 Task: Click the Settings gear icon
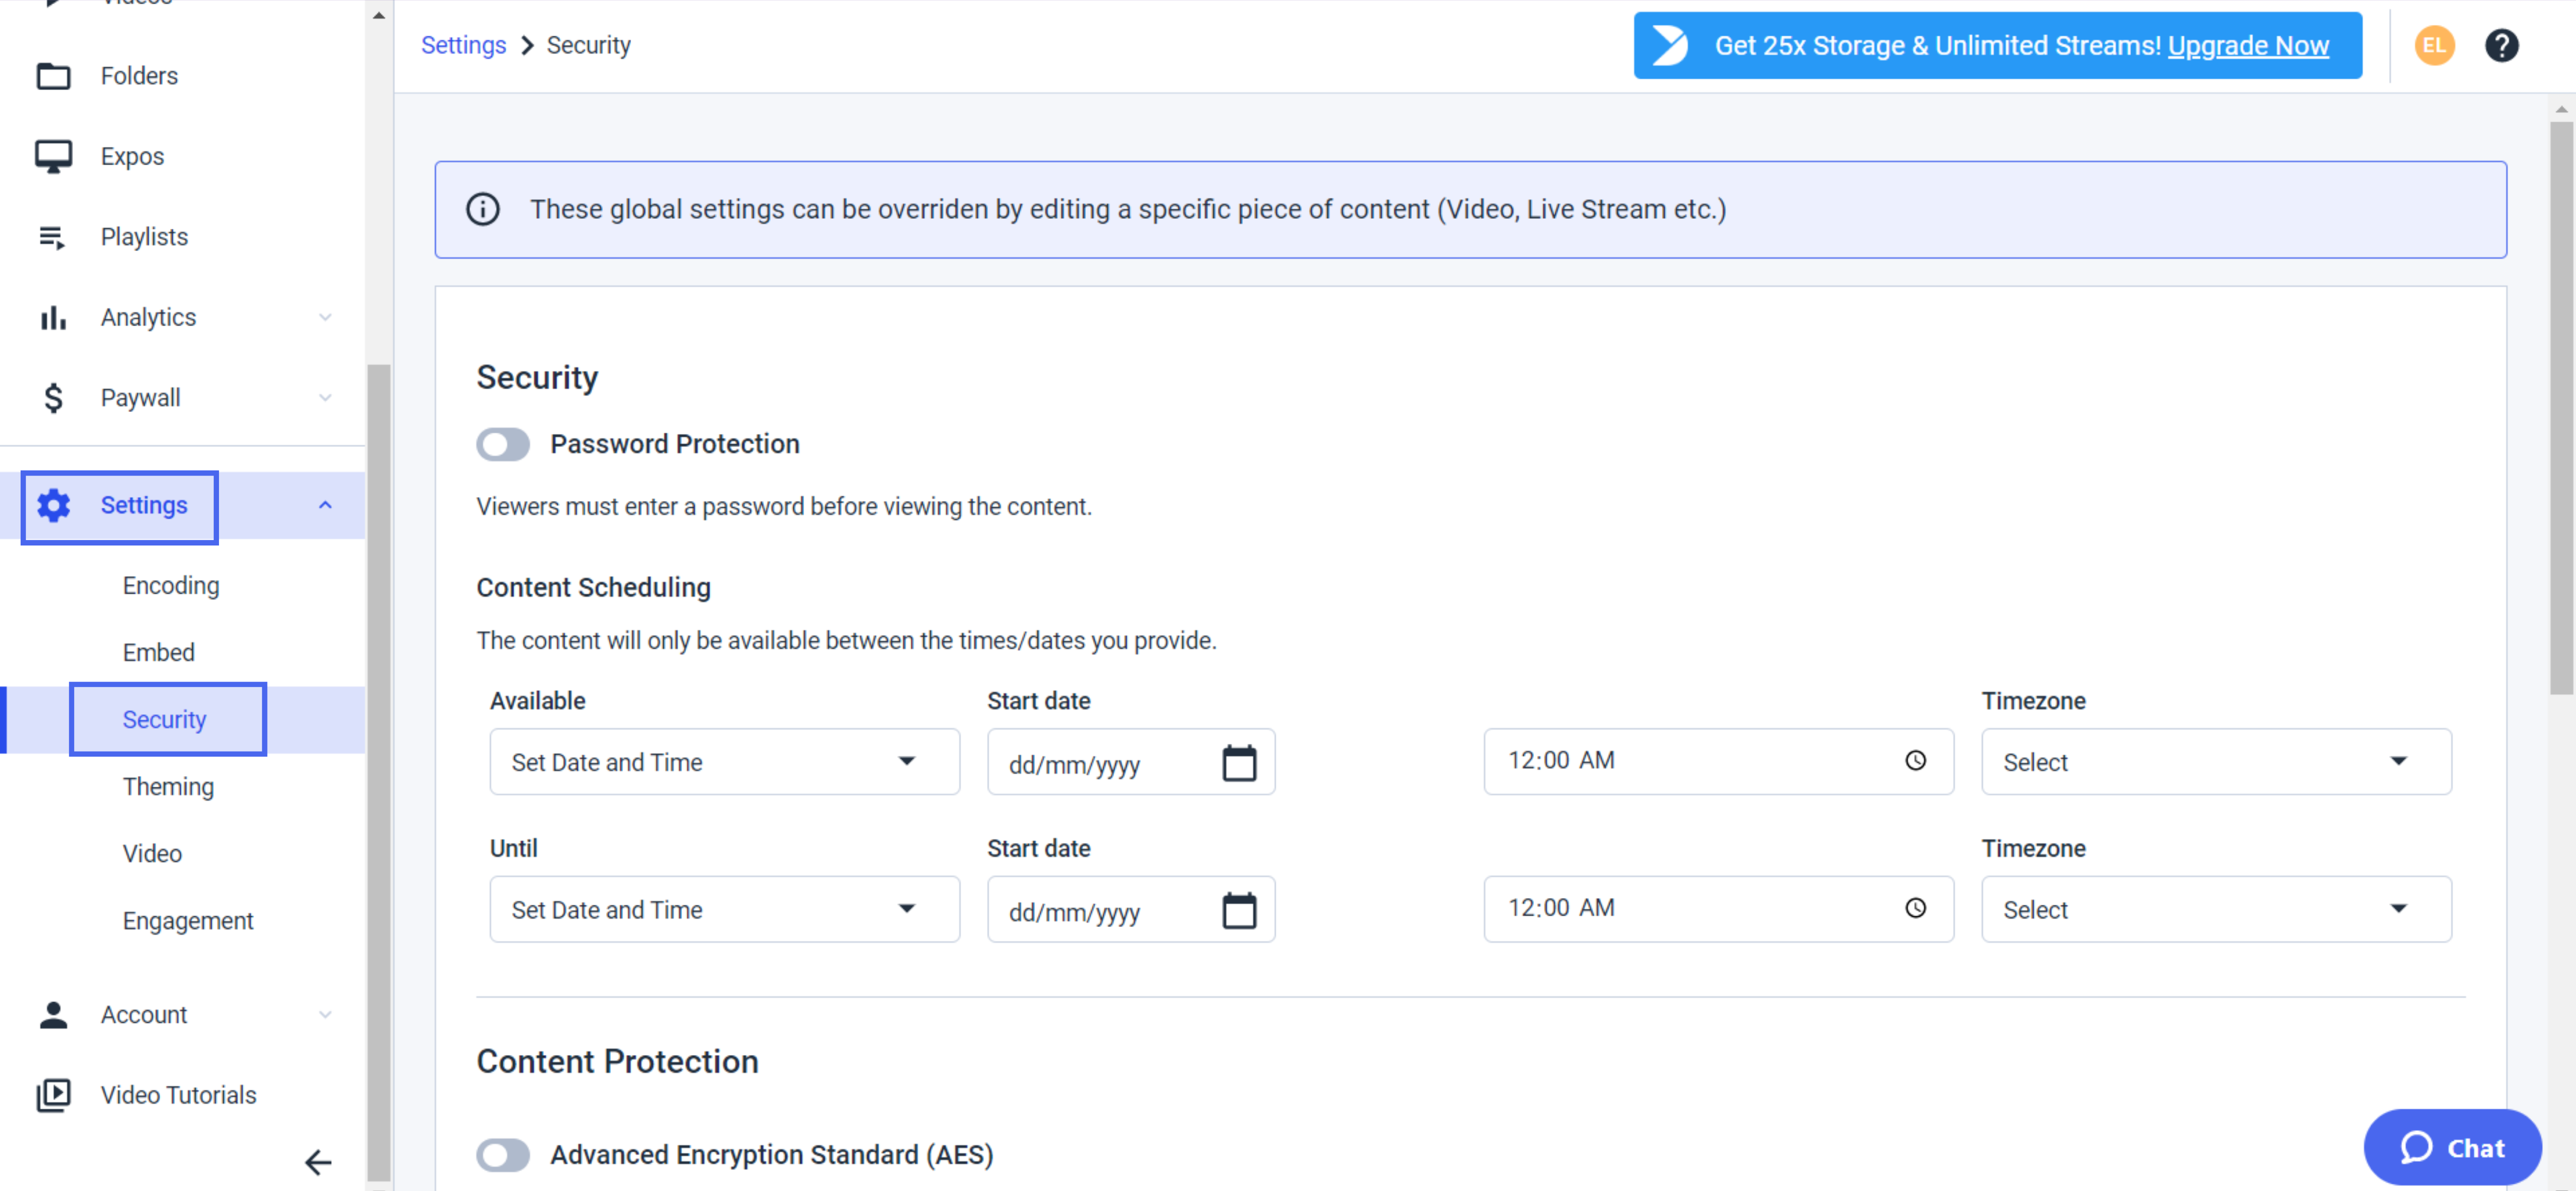point(53,505)
